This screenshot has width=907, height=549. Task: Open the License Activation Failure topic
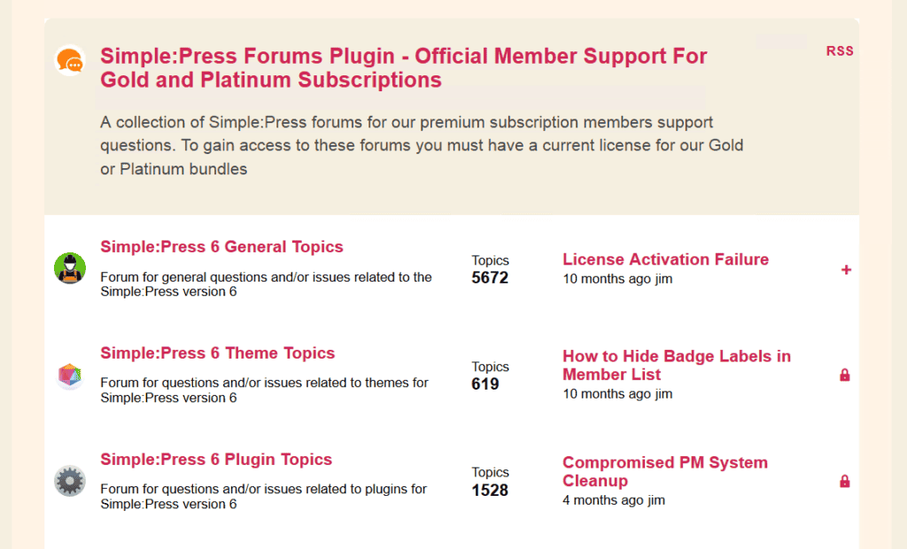pyautogui.click(x=665, y=259)
